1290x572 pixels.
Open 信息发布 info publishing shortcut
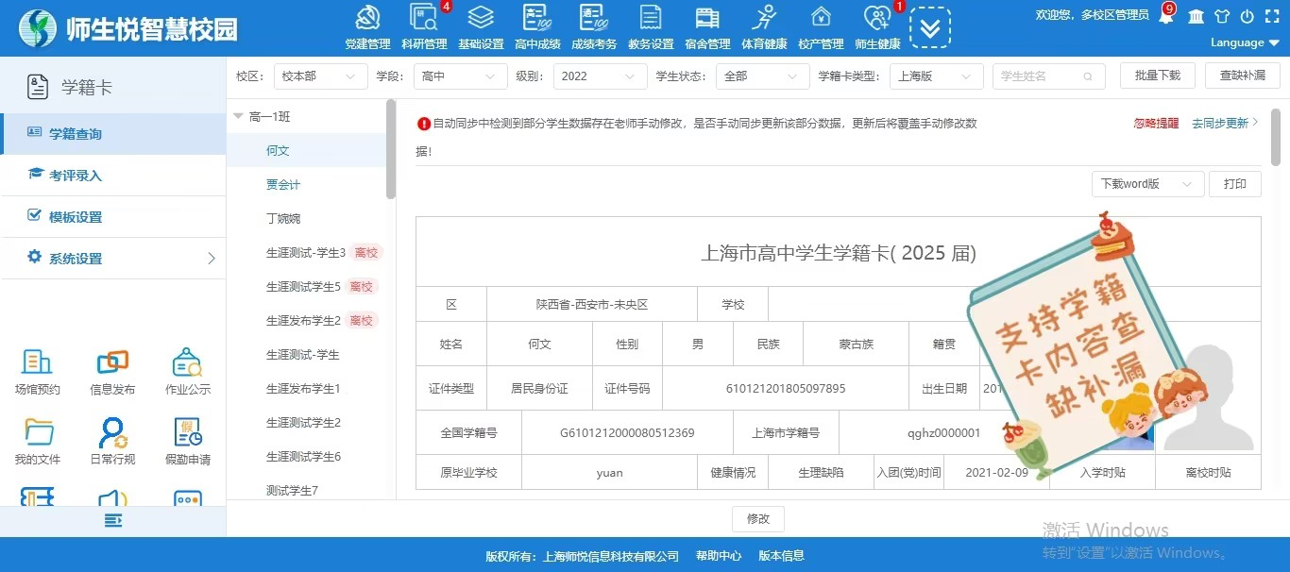[x=112, y=371]
